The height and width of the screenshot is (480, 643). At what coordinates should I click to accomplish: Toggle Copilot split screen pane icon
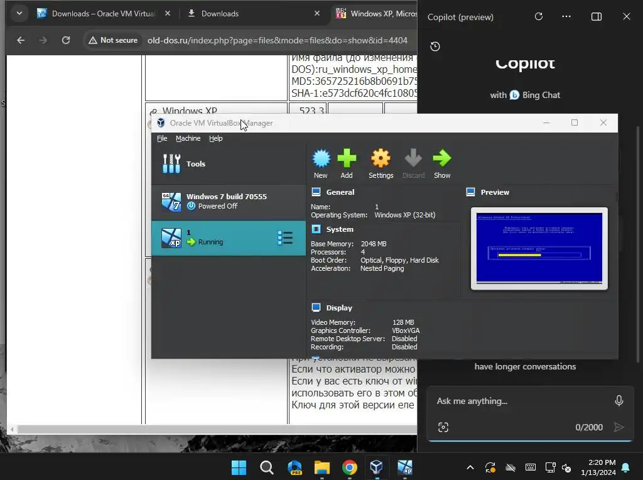pos(597,16)
